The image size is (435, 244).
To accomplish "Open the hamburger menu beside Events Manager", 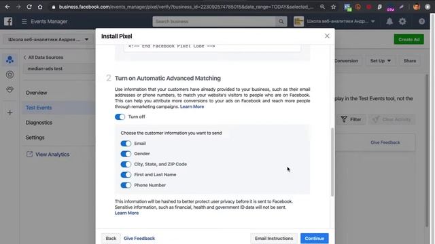I will 24,21.
